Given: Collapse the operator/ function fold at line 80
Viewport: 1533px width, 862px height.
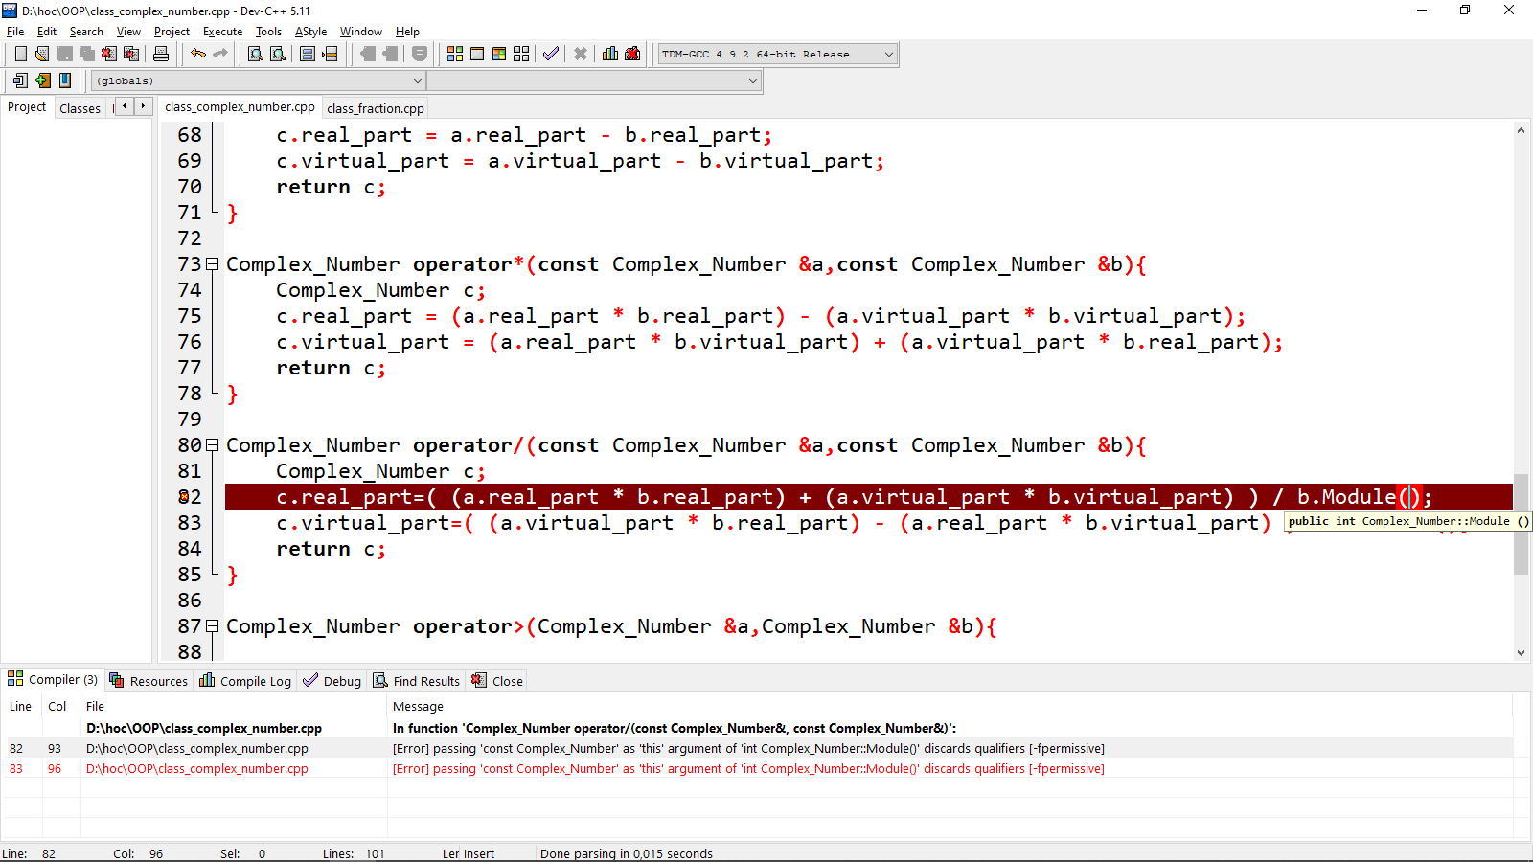Looking at the screenshot, I should pyautogui.click(x=213, y=445).
